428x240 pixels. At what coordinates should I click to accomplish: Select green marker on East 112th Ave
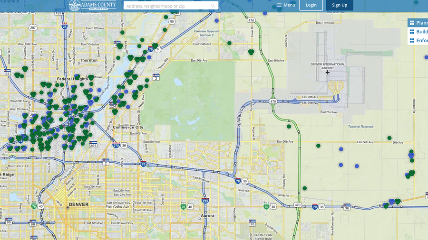point(122,33)
